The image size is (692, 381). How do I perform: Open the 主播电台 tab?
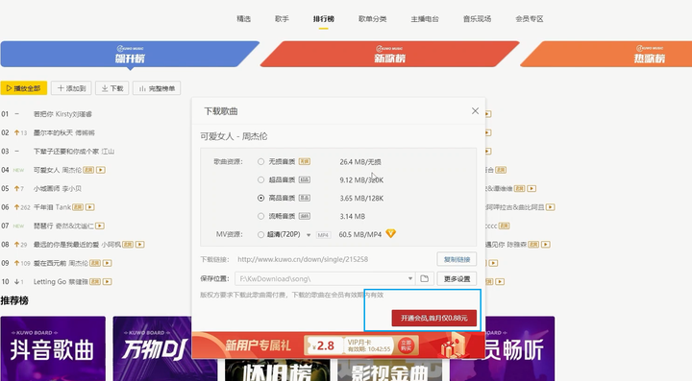(x=425, y=19)
